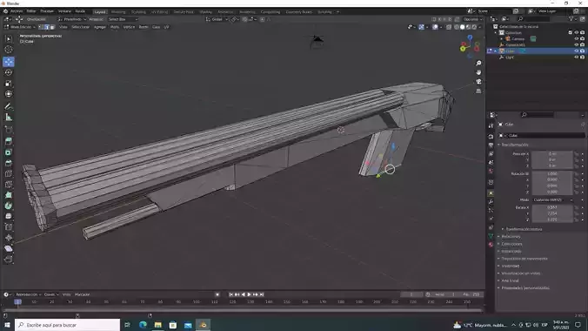
Task: Select the Extrude Region tool
Action: (9, 142)
